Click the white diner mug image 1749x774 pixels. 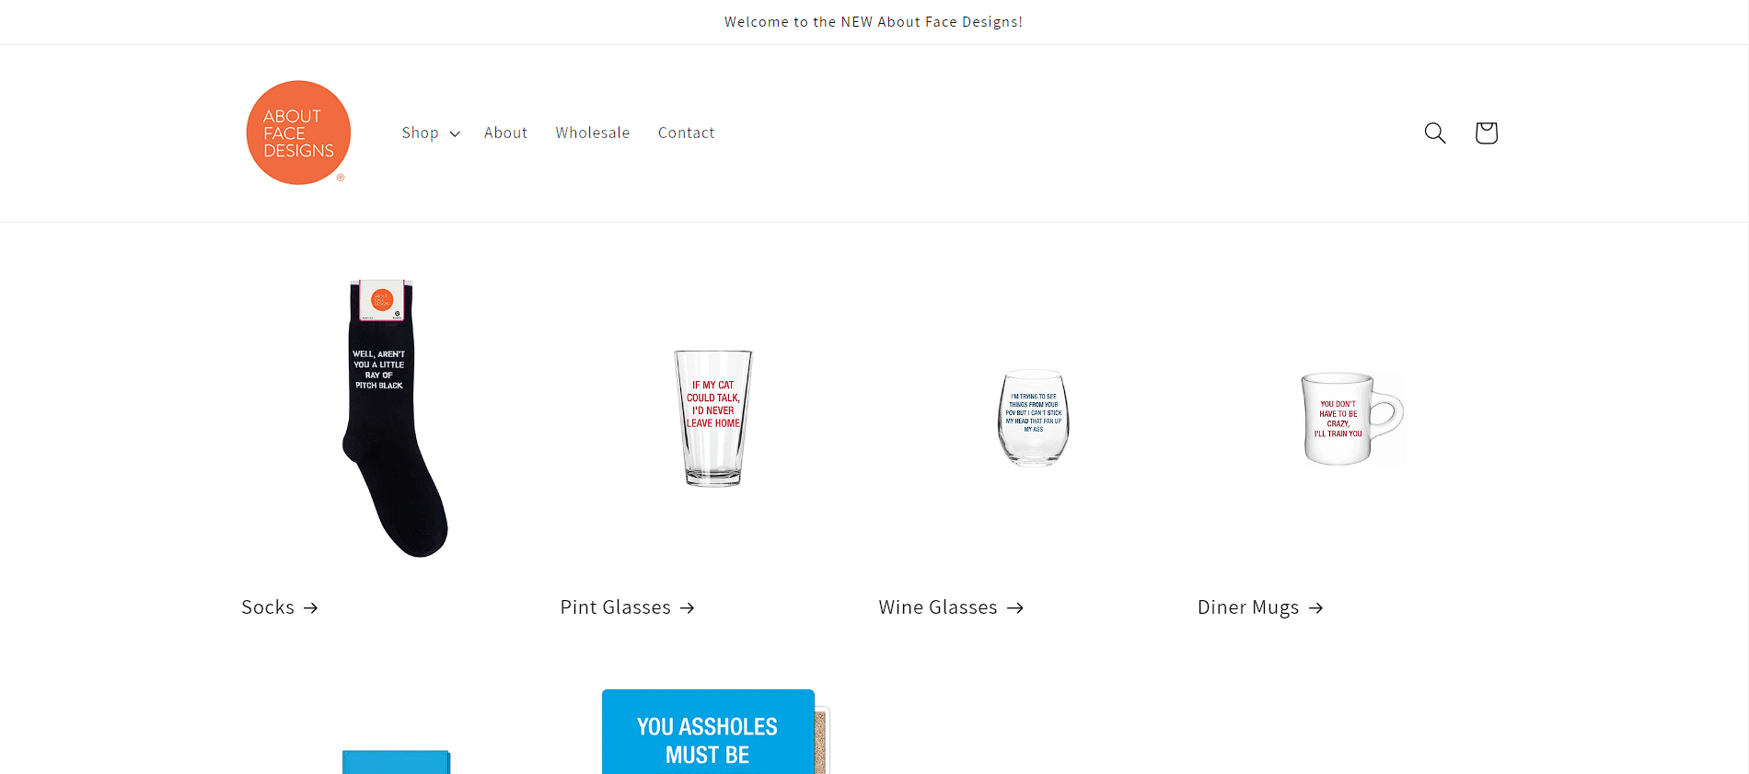click(1351, 418)
